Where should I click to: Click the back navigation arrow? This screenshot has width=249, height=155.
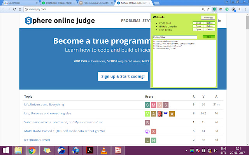pos(4,9)
